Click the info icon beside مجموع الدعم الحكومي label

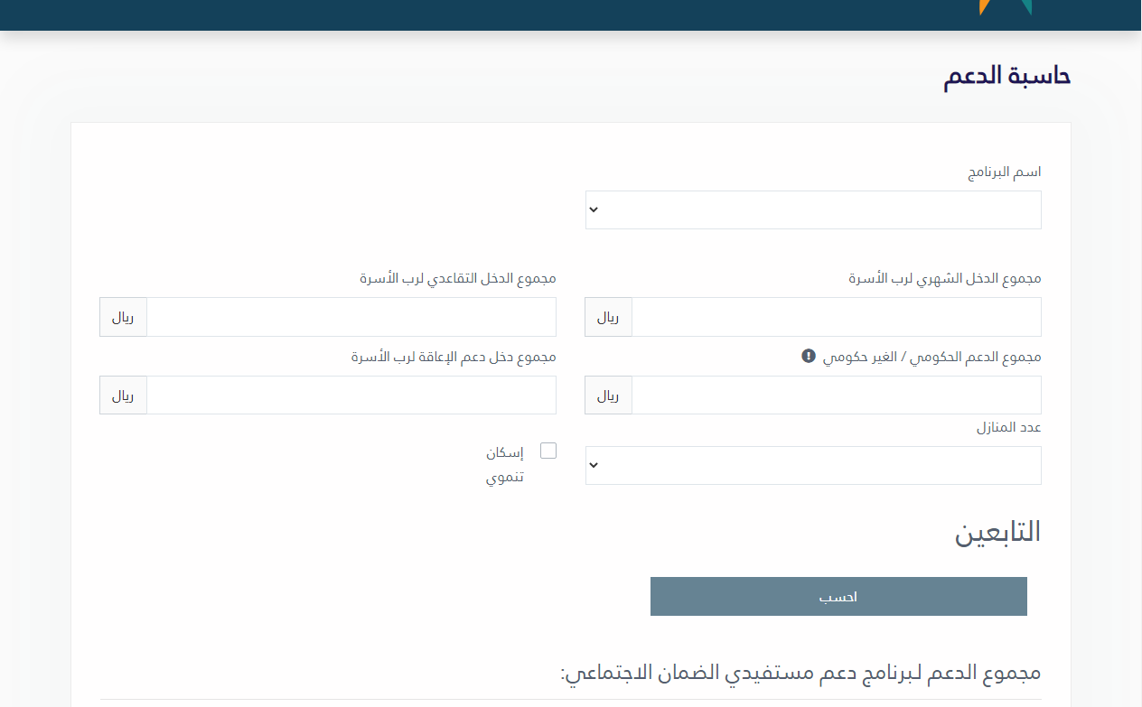[809, 357]
